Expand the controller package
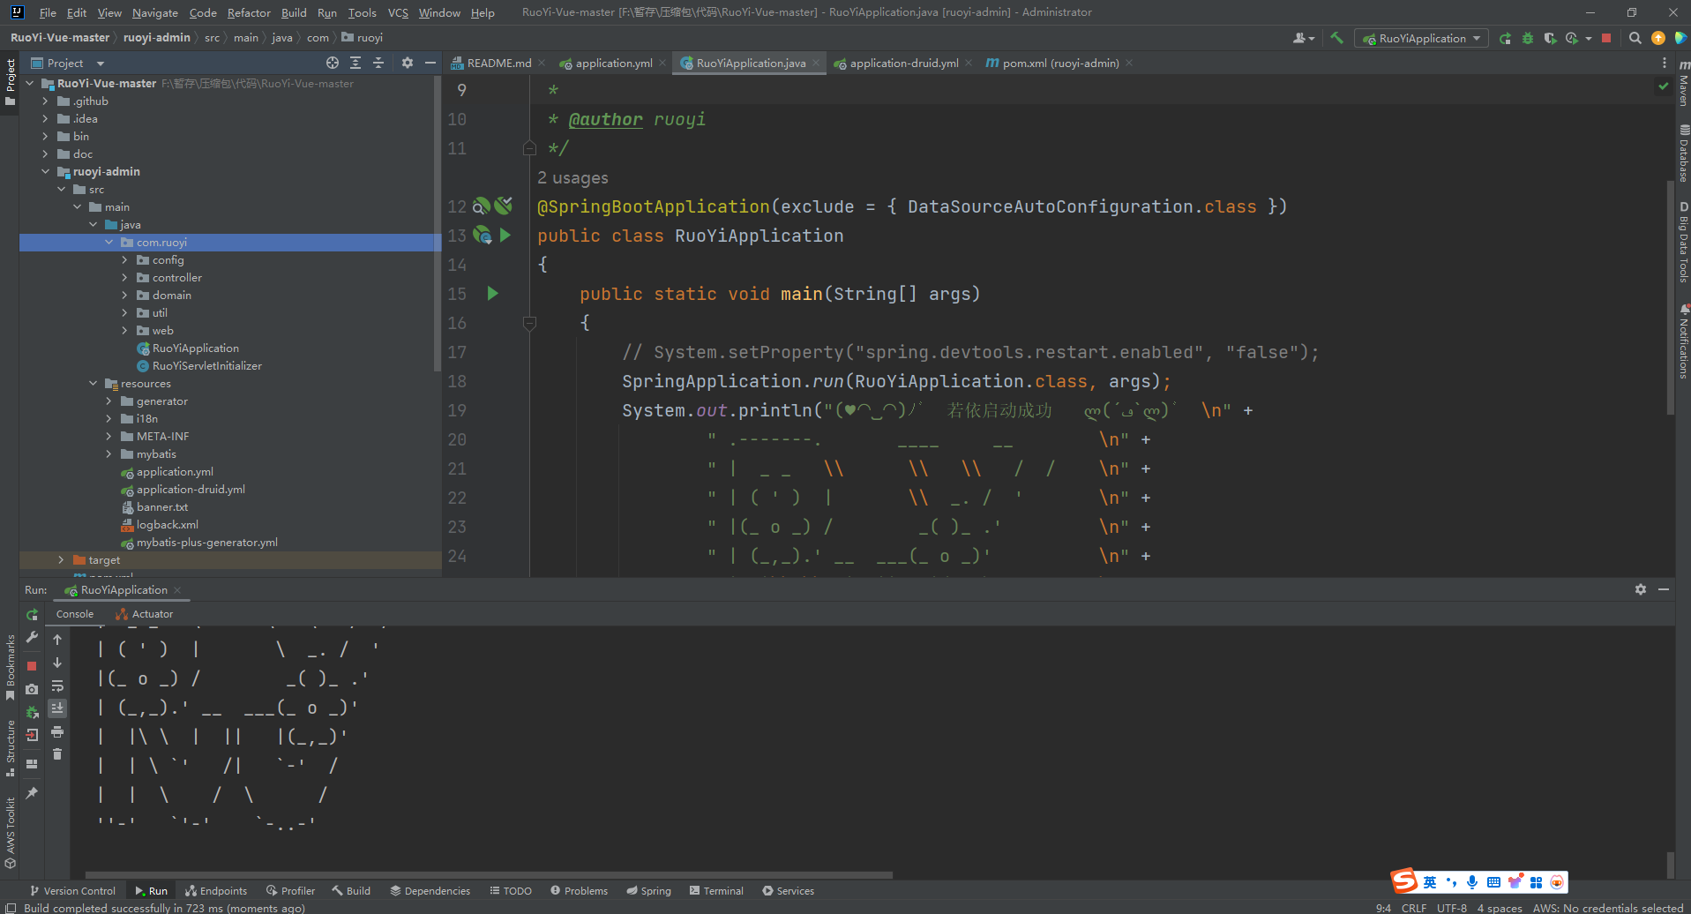Viewport: 1691px width, 914px height. [124, 278]
